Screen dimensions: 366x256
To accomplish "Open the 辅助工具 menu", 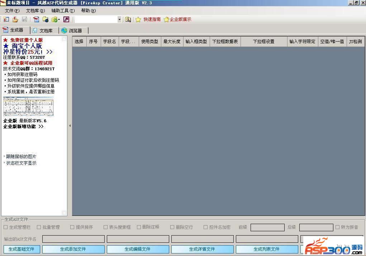I will [63, 11].
